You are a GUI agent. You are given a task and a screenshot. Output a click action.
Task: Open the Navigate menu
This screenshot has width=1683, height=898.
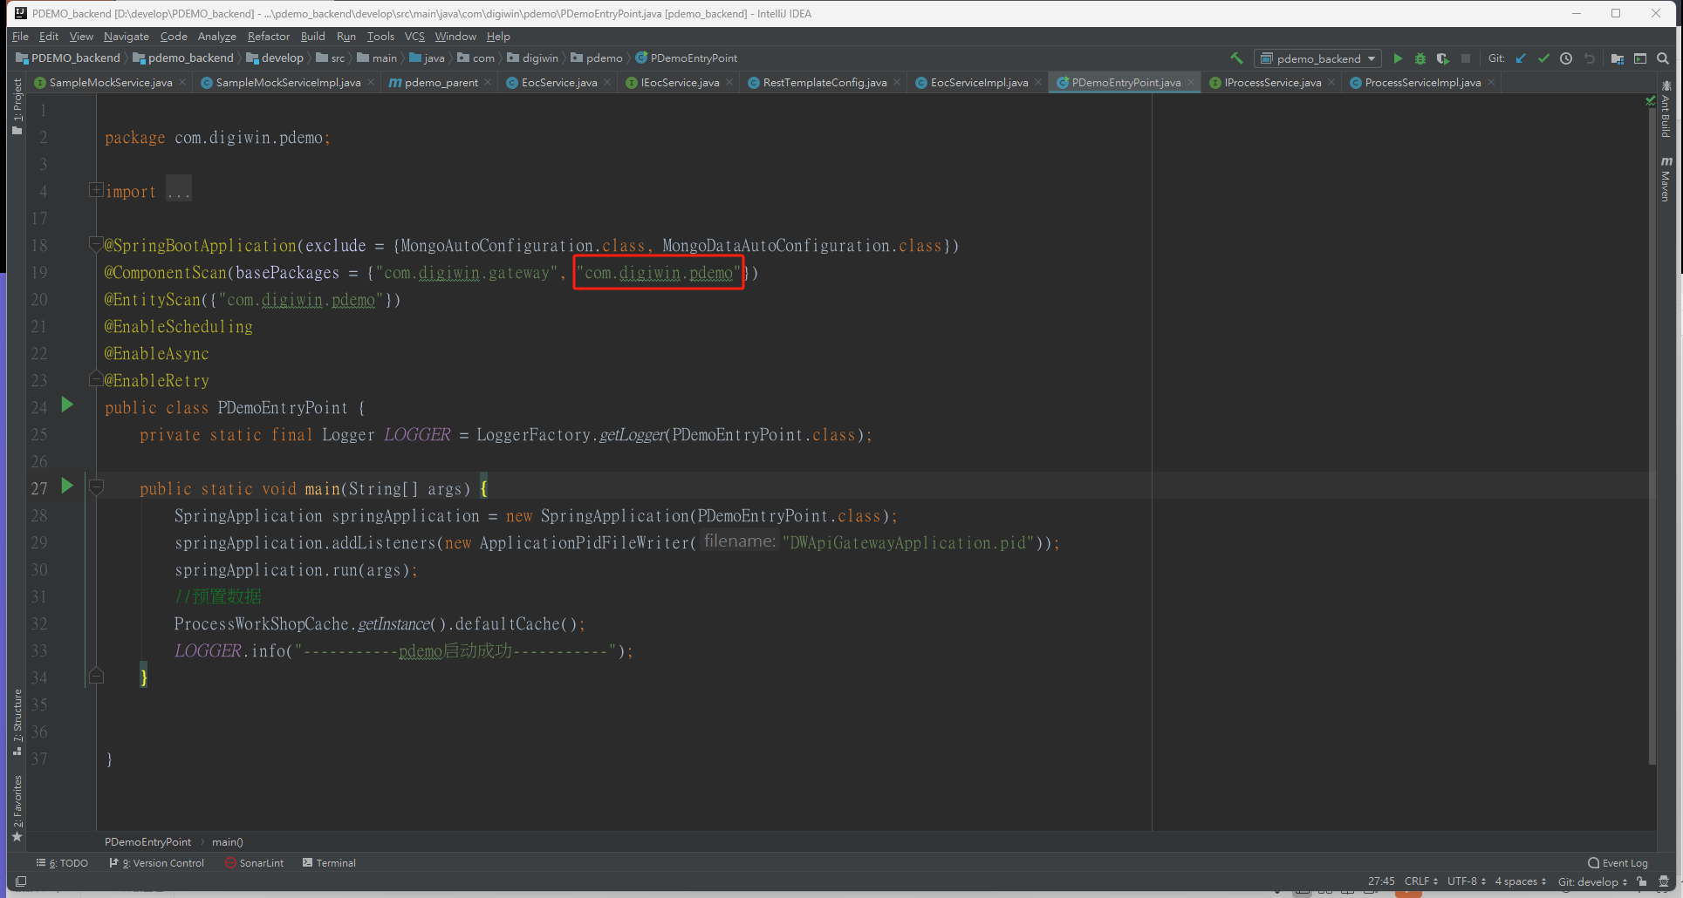click(127, 37)
